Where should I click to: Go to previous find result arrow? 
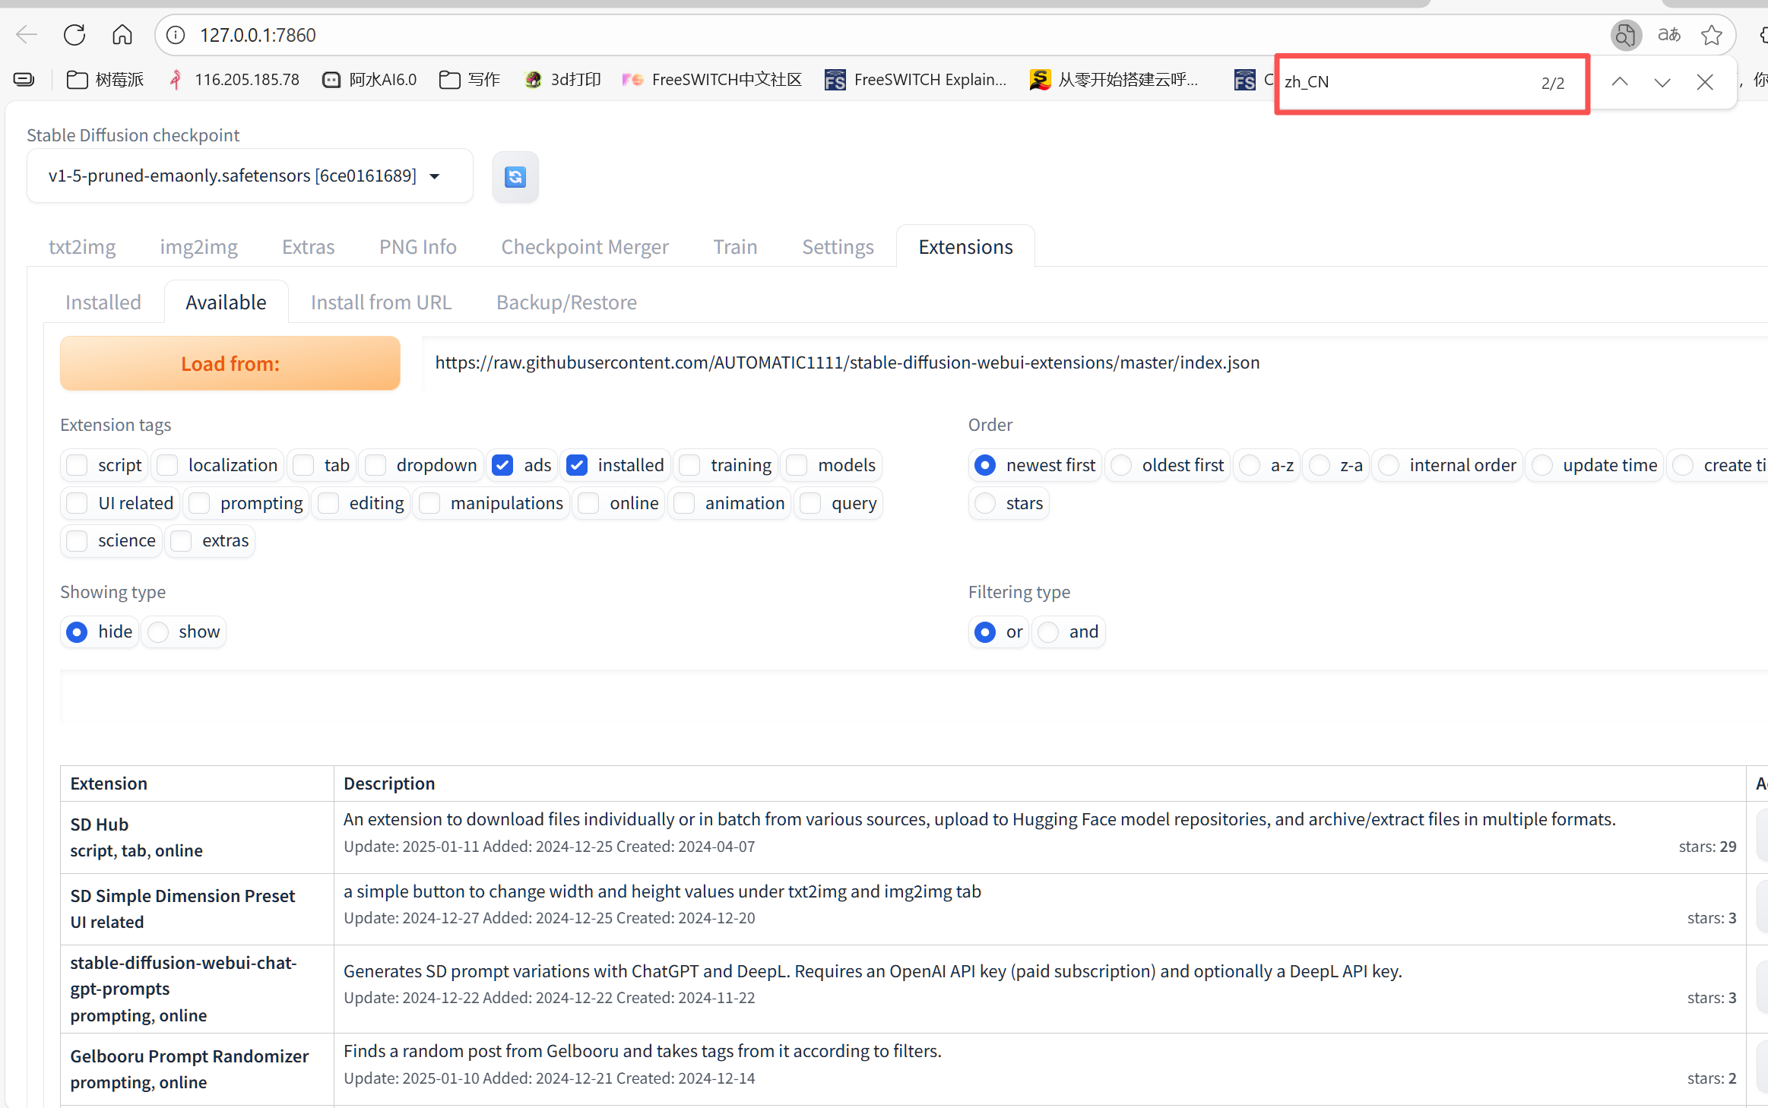coord(1620,82)
